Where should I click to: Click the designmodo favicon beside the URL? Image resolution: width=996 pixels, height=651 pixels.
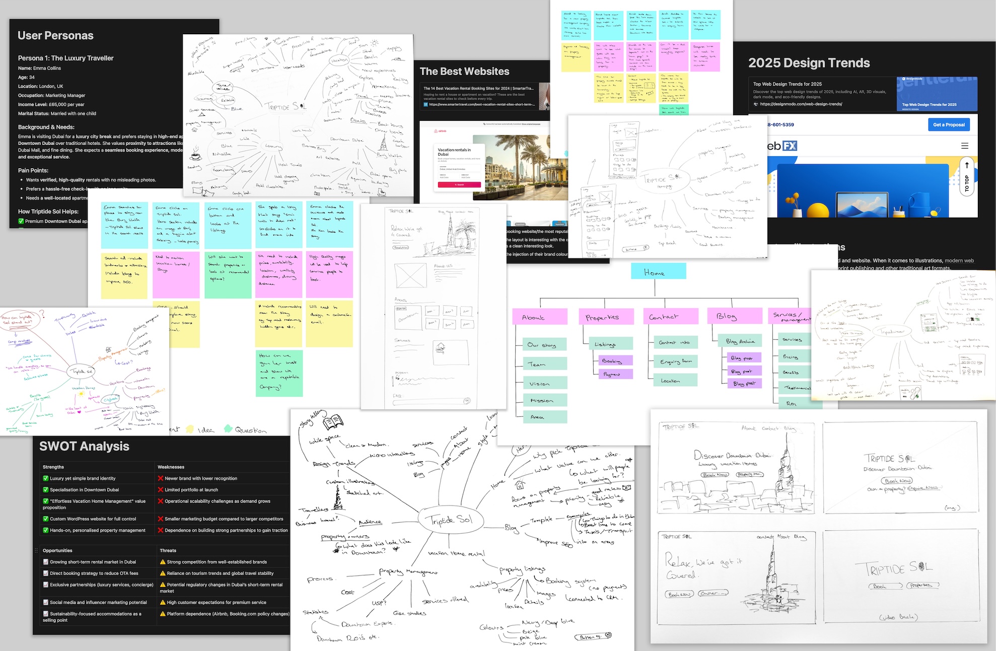point(756,104)
